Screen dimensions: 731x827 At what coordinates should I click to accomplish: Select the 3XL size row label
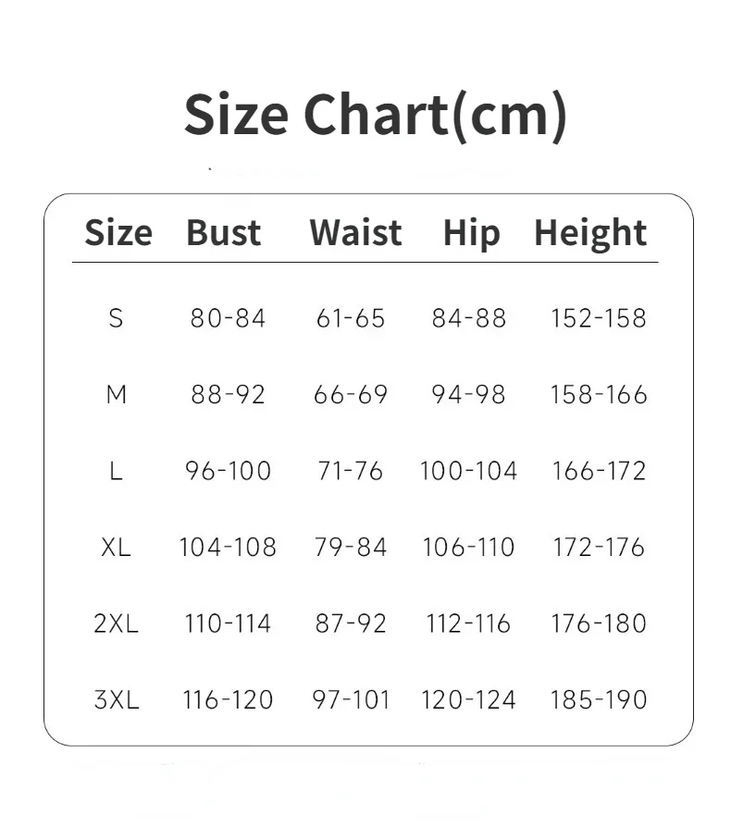click(x=116, y=699)
